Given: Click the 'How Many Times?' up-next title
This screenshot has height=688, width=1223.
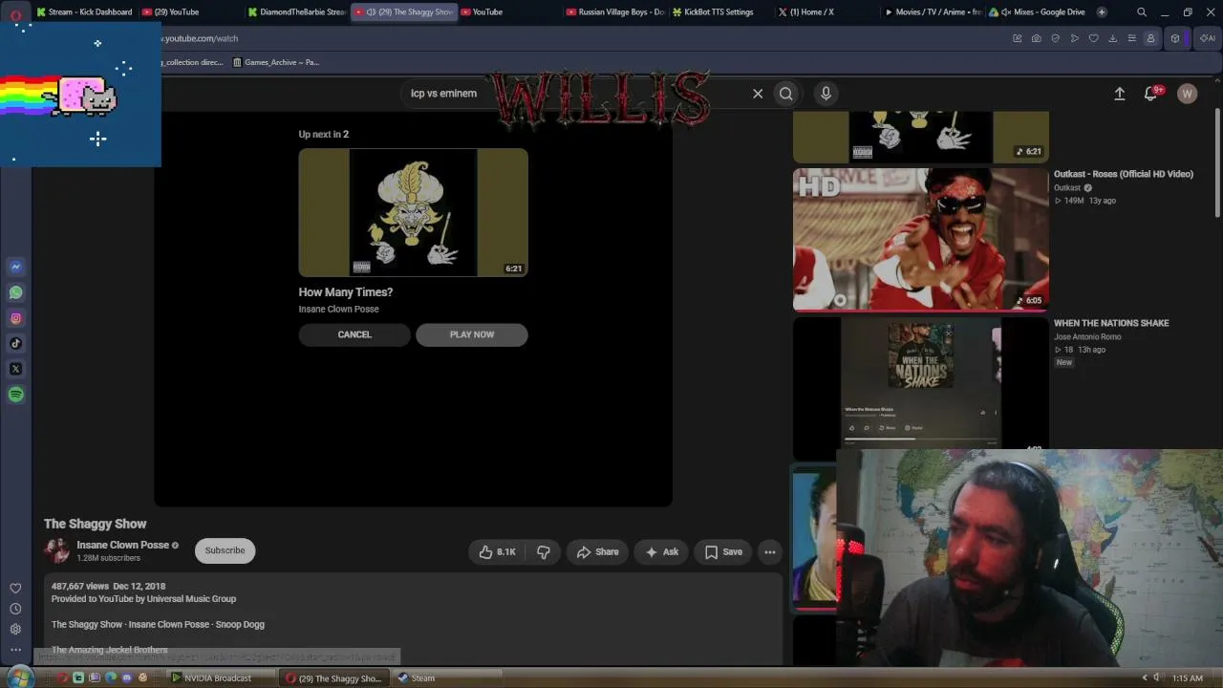Looking at the screenshot, I should pos(346,292).
